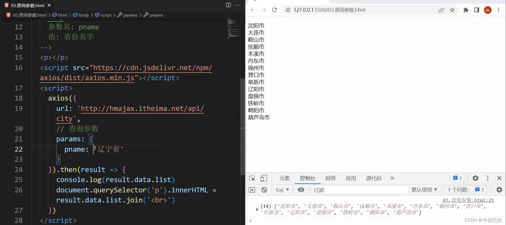Select the pname breadcrumb item

pyautogui.click(x=153, y=15)
